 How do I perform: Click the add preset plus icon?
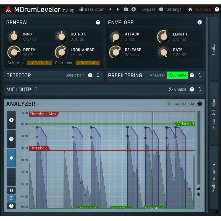point(133,9)
